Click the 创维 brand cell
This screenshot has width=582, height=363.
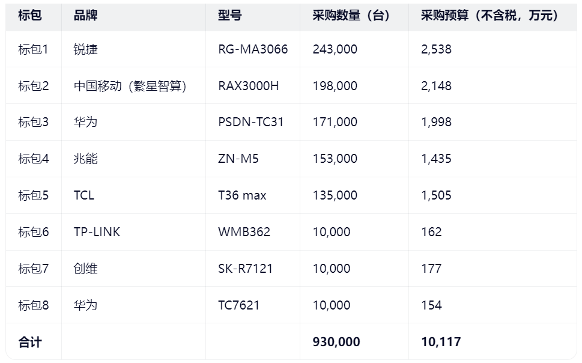click(x=85, y=269)
